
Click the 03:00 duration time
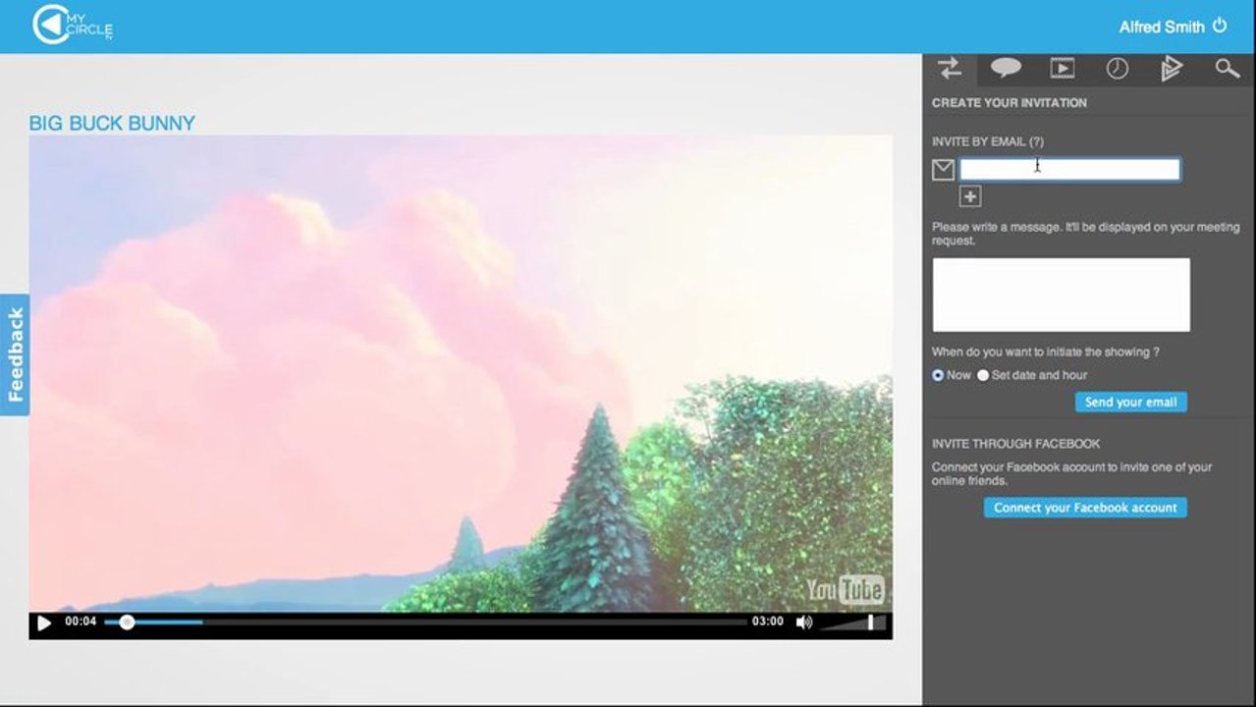pos(768,622)
